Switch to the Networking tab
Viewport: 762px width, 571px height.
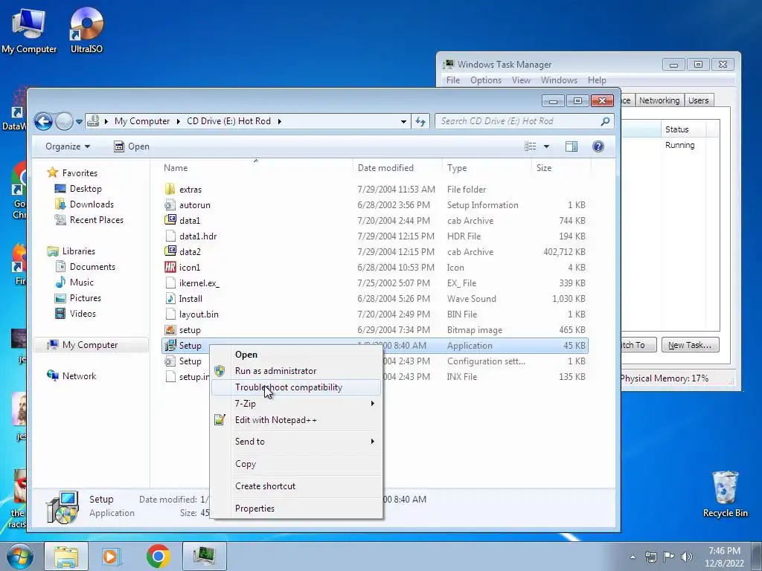point(659,100)
